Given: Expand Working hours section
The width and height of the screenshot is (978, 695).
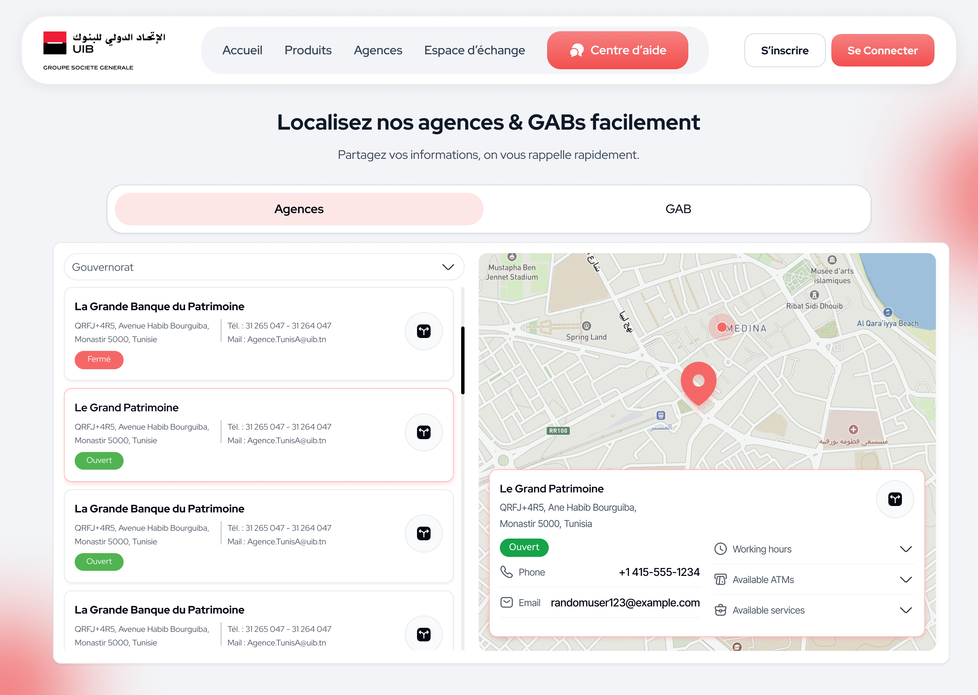Looking at the screenshot, I should [x=814, y=549].
